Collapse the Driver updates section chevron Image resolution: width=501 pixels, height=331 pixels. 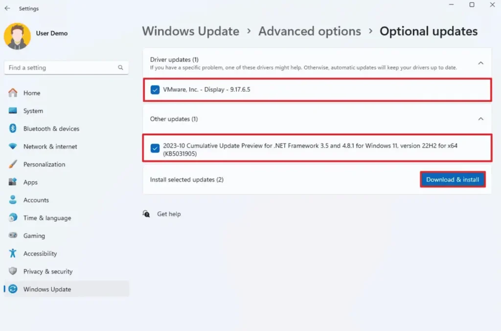(x=480, y=63)
